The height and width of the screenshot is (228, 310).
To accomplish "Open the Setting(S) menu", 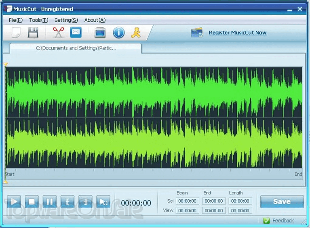I will pos(66,20).
